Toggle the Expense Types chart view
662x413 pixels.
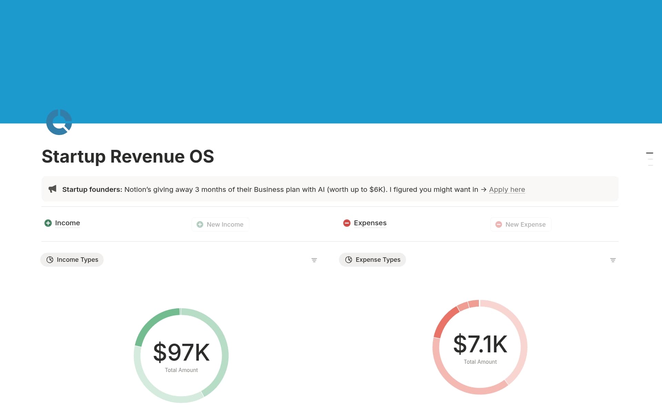[x=372, y=259]
